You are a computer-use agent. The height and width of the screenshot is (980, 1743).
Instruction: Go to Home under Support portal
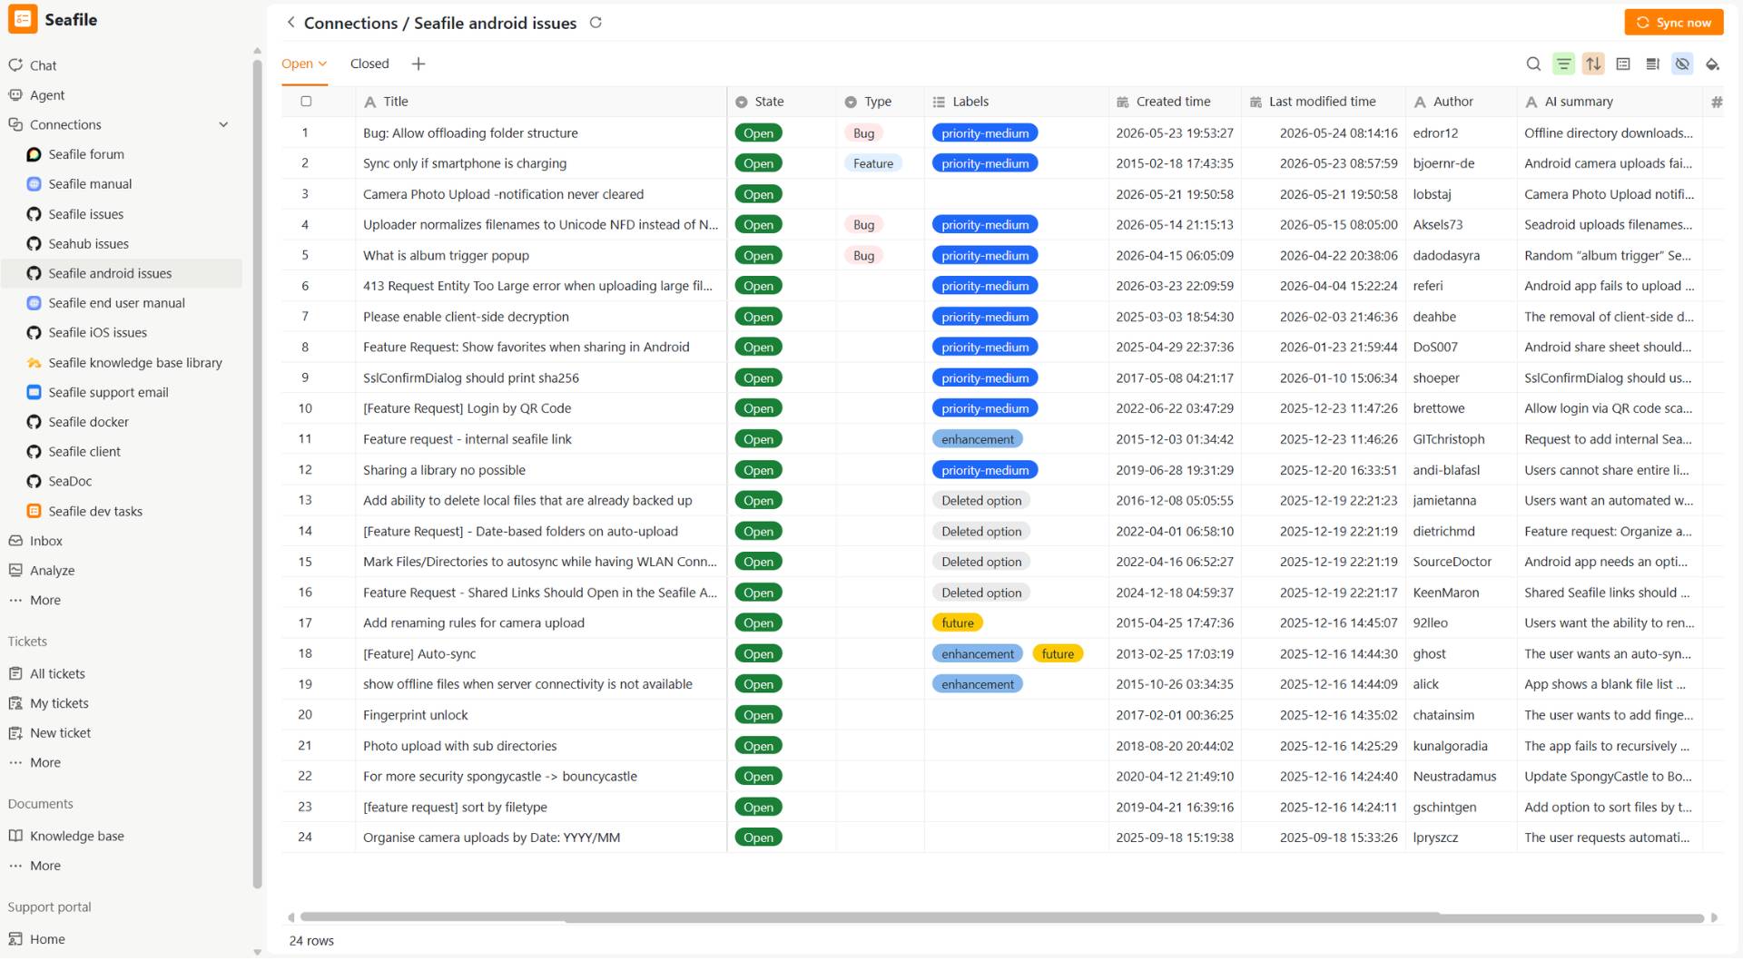(x=47, y=939)
